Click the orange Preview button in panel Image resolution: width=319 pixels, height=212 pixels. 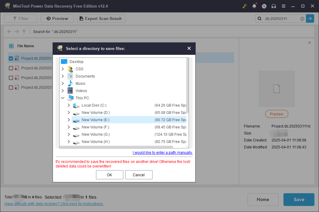277,114
